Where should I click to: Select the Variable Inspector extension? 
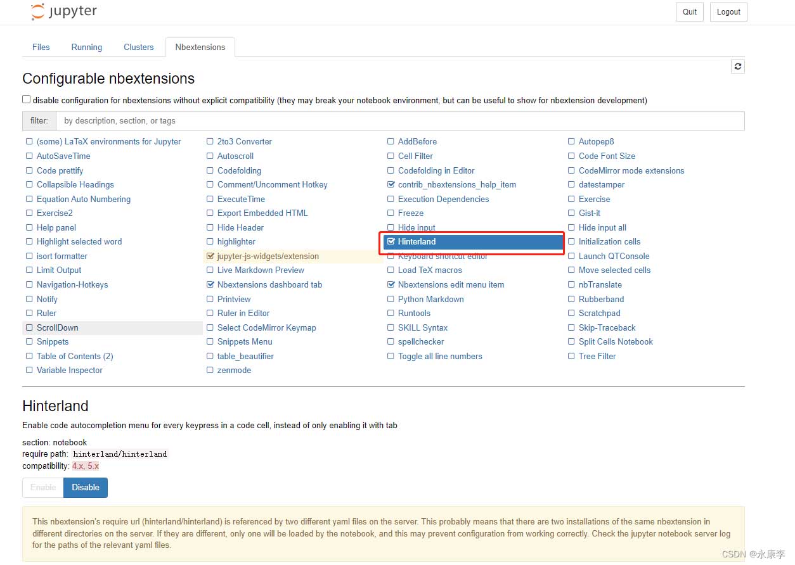pyautogui.click(x=69, y=371)
